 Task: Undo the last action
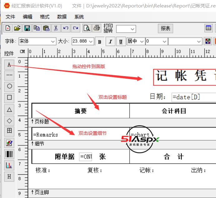(66, 28)
